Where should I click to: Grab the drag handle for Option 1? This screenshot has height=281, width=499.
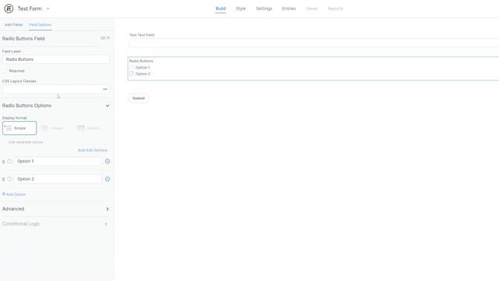click(x=3, y=162)
